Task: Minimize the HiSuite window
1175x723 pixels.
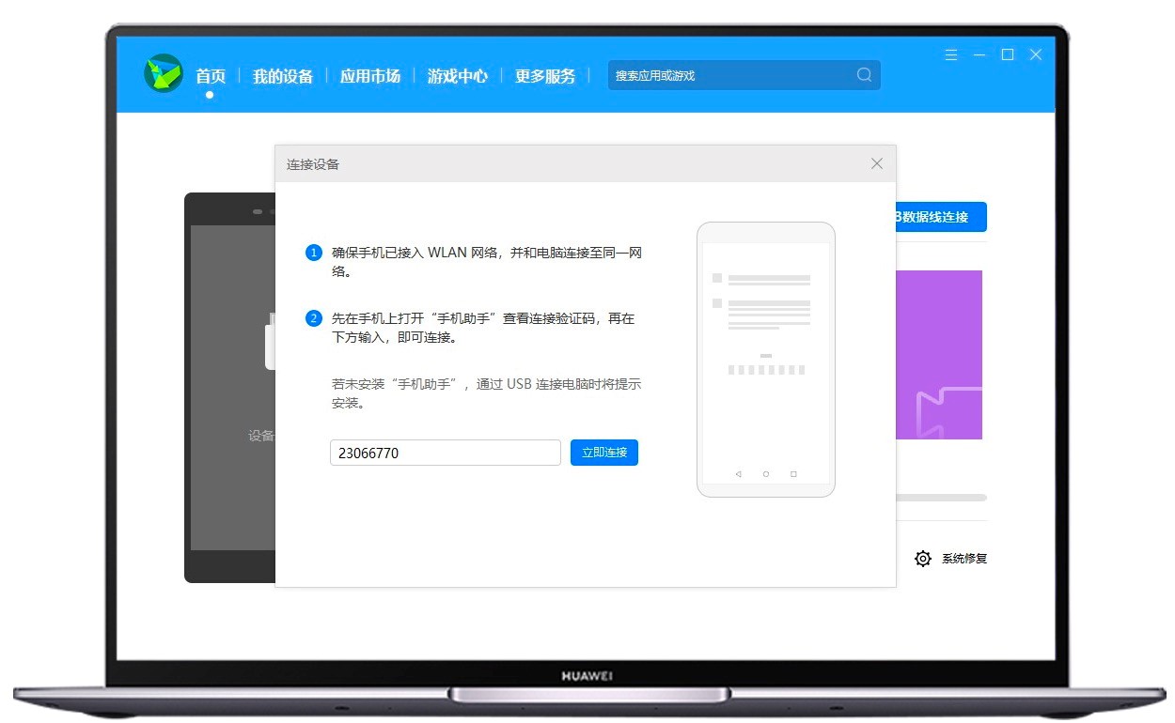Action: tap(979, 54)
